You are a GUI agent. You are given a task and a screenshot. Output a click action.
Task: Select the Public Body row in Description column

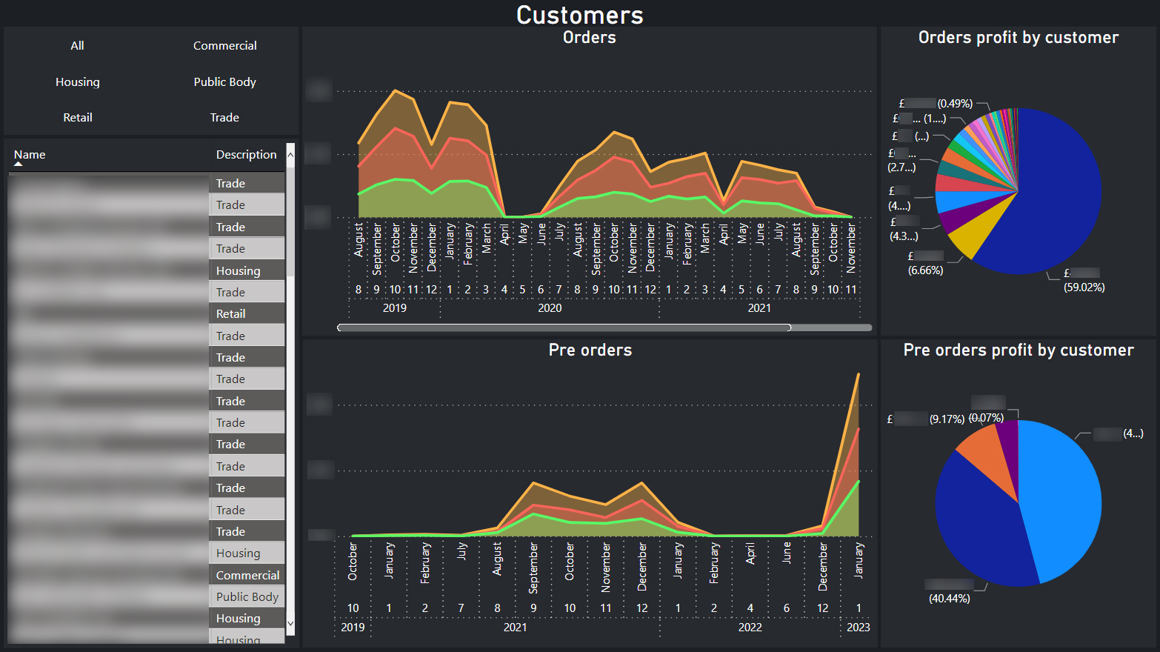(x=247, y=597)
